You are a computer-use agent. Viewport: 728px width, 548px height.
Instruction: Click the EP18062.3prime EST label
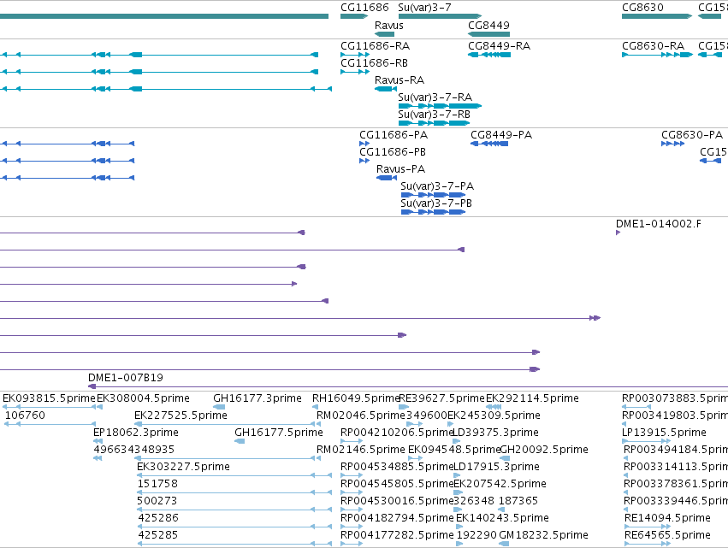[136, 433]
